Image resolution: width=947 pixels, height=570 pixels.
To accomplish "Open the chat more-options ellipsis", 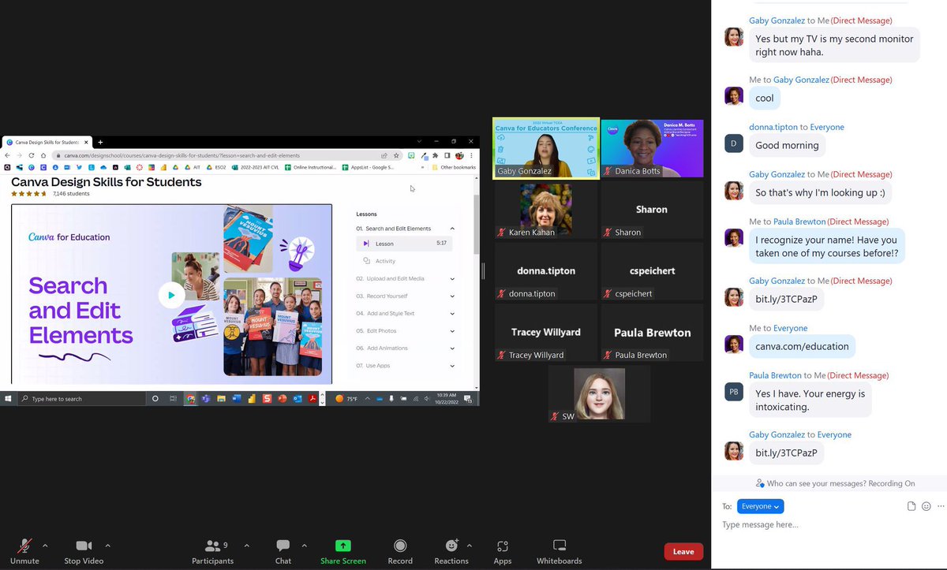I will tap(939, 506).
